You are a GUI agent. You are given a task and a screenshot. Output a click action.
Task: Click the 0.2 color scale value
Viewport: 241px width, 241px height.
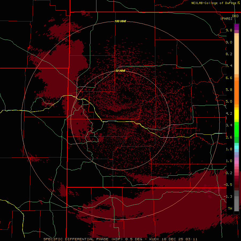point(229,173)
